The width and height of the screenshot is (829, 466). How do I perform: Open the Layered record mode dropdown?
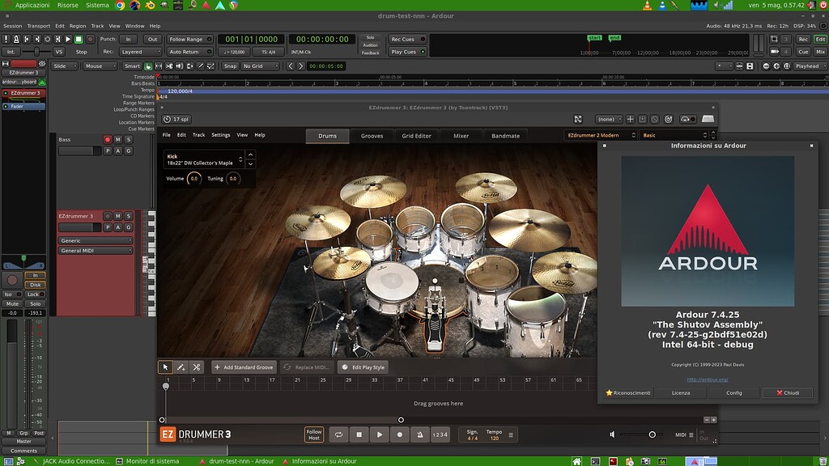coord(140,52)
